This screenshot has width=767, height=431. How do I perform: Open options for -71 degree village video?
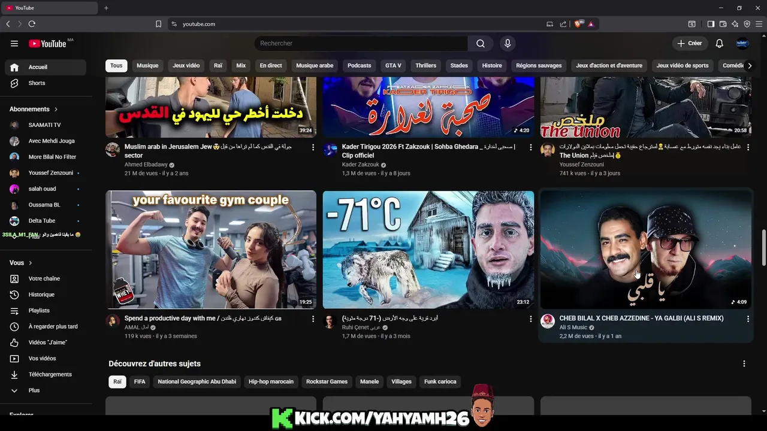tap(530, 319)
